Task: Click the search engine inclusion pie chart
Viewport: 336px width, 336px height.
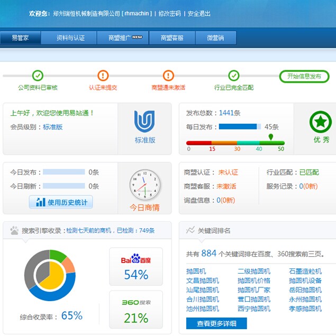Action: pyautogui.click(x=50, y=275)
